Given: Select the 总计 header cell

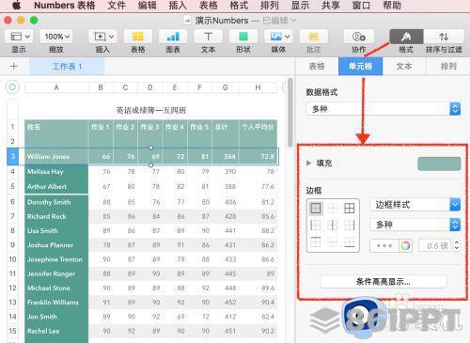Looking at the screenshot, I should 226,127.
